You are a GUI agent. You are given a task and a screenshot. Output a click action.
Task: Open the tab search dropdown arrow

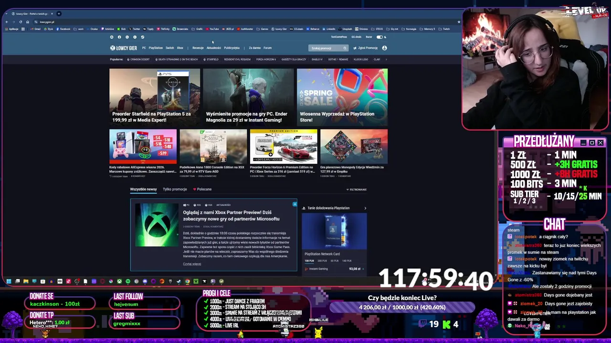pyautogui.click(x=7, y=13)
